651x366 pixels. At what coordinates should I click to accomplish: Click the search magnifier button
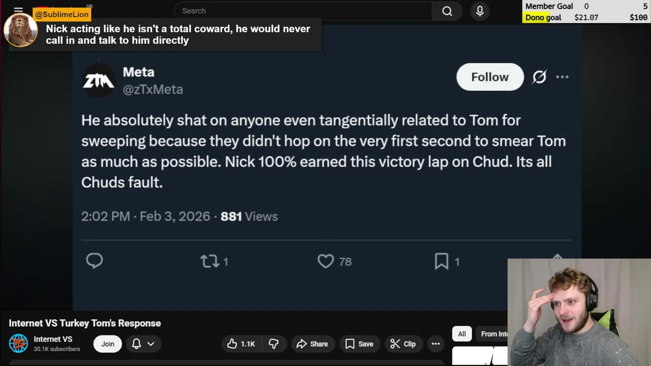click(447, 11)
